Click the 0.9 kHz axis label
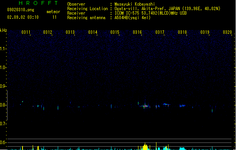This screenshot has width=236, height=150. [x=3, y=86]
